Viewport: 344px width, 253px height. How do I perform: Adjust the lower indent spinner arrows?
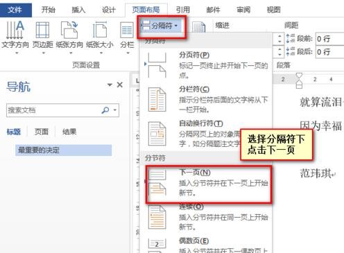pos(280,52)
